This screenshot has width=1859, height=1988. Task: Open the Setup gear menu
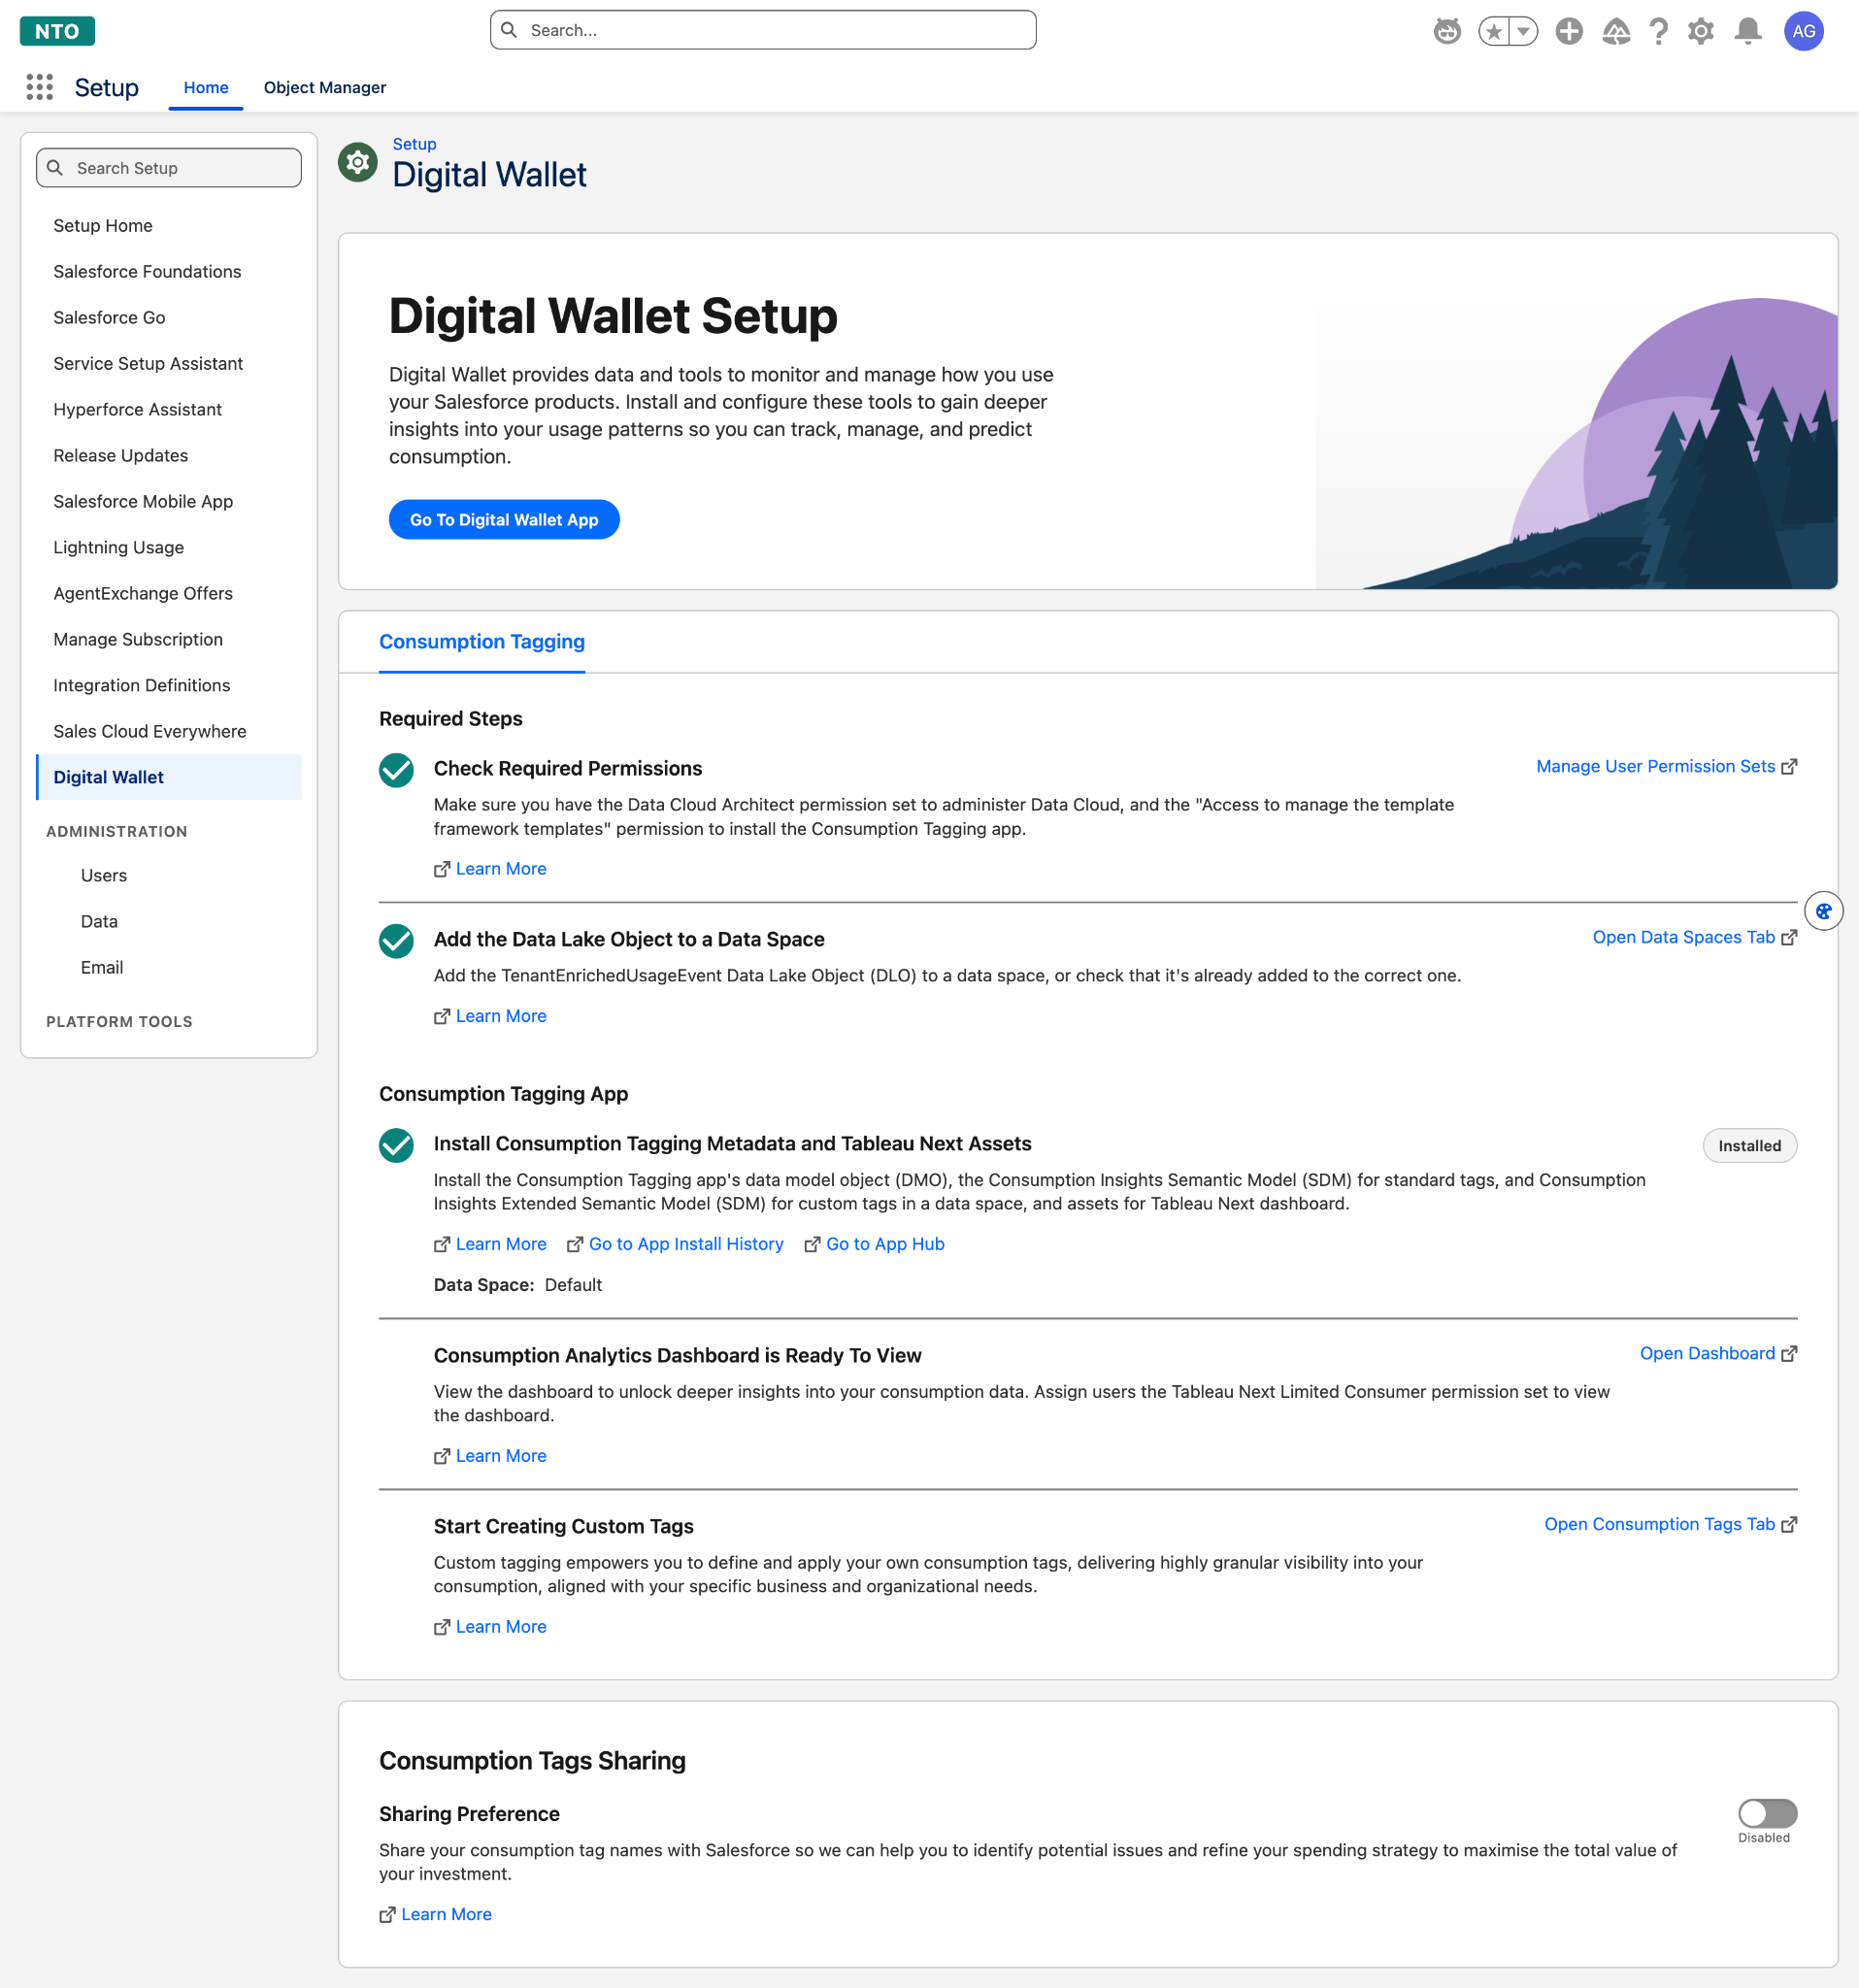tap(1701, 31)
